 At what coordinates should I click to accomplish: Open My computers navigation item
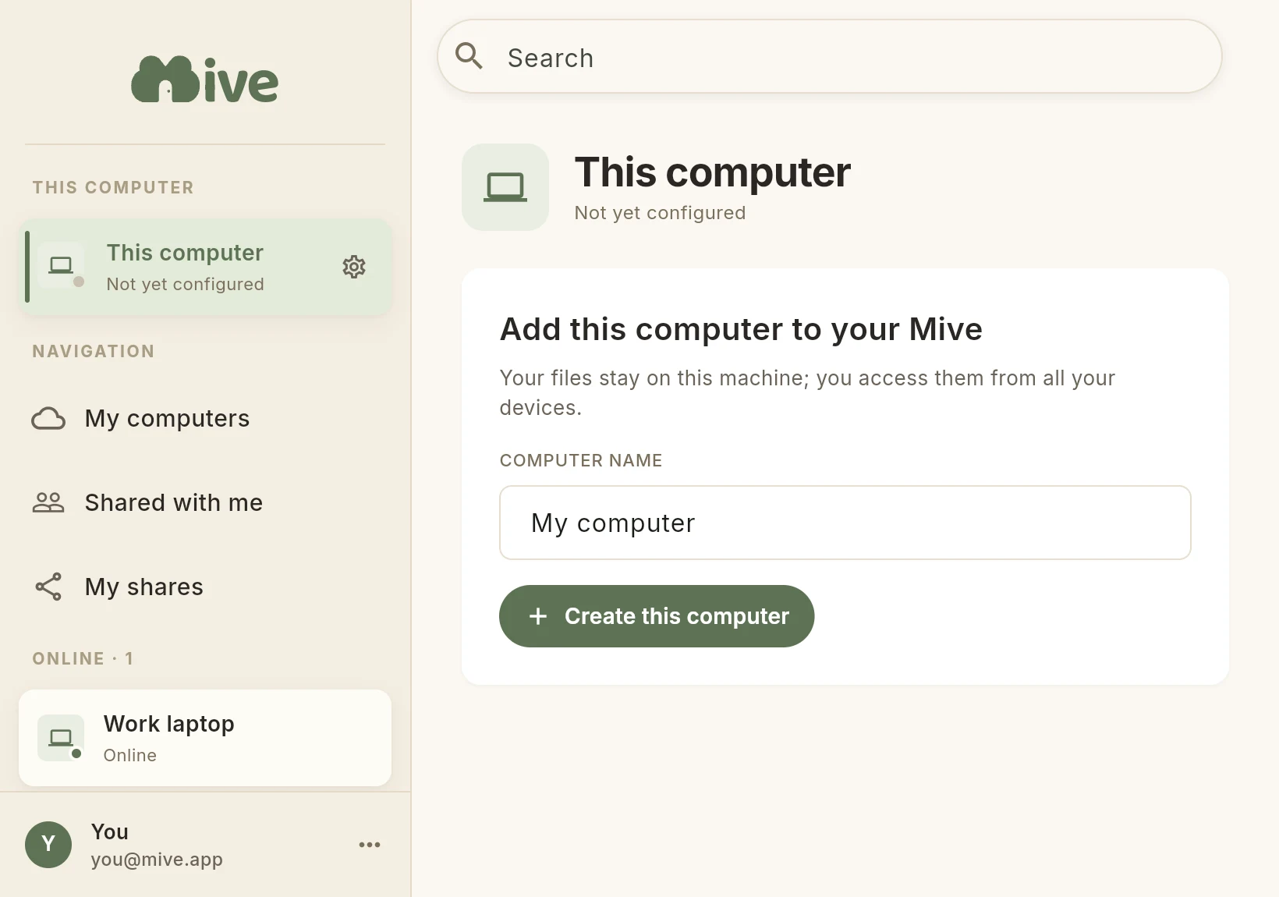click(x=204, y=419)
